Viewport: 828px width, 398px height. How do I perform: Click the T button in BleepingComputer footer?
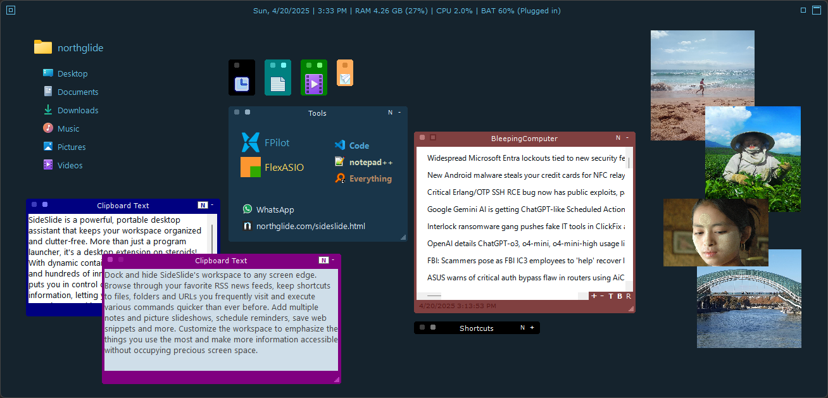click(x=611, y=296)
